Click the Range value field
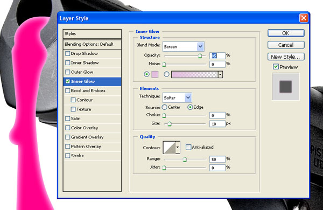The height and width of the screenshot is (210, 323). (217, 159)
